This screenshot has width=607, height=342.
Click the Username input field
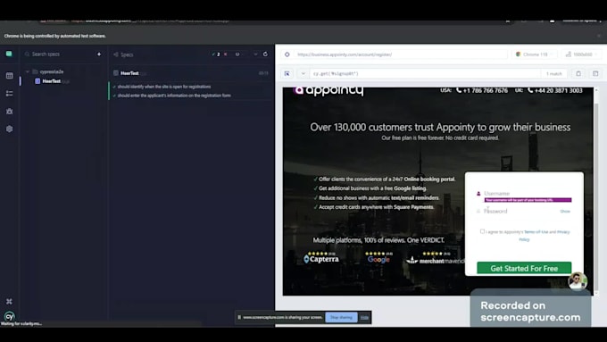(528, 193)
